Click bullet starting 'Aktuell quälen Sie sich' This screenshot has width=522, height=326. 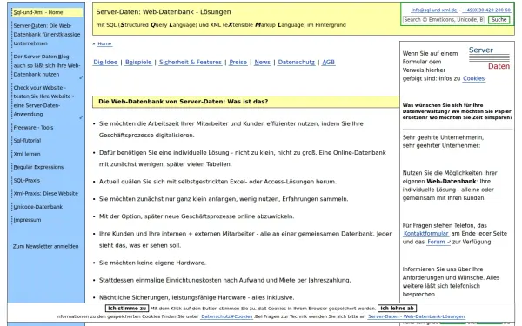pyautogui.click(x=217, y=182)
